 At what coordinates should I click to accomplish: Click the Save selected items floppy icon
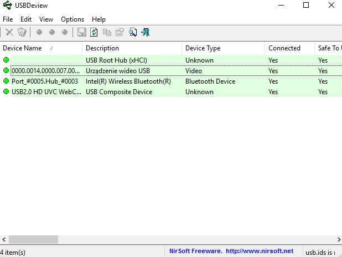click(x=82, y=32)
